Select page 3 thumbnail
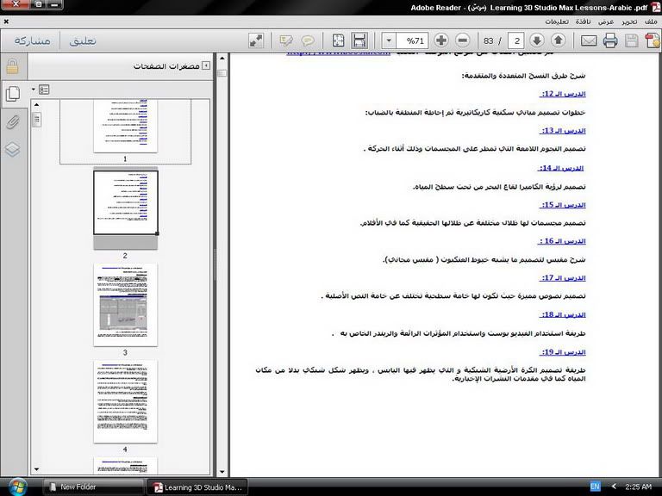Image resolution: width=662 pixels, height=496 pixels. point(125,305)
